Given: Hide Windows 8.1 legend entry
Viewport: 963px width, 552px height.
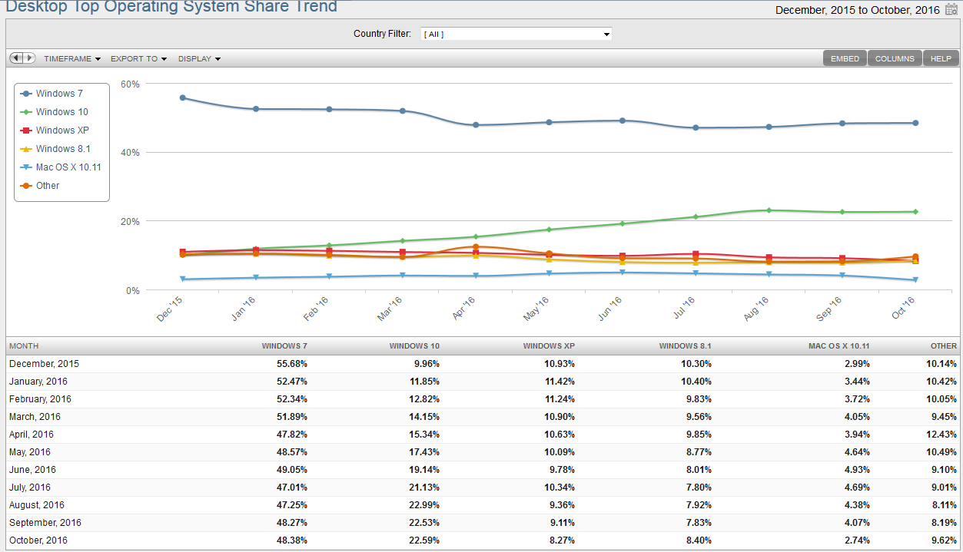Looking at the screenshot, I should (55, 148).
